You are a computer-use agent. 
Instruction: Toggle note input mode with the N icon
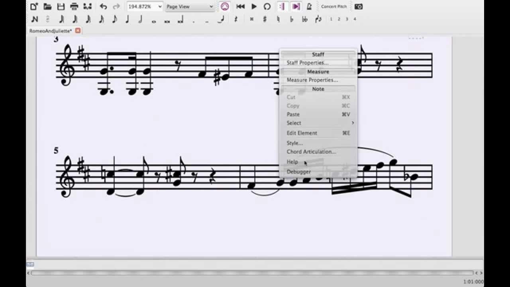(x=35, y=19)
